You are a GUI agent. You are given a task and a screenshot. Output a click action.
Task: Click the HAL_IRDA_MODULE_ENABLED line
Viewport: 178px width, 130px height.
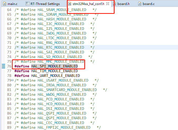coord(55,85)
